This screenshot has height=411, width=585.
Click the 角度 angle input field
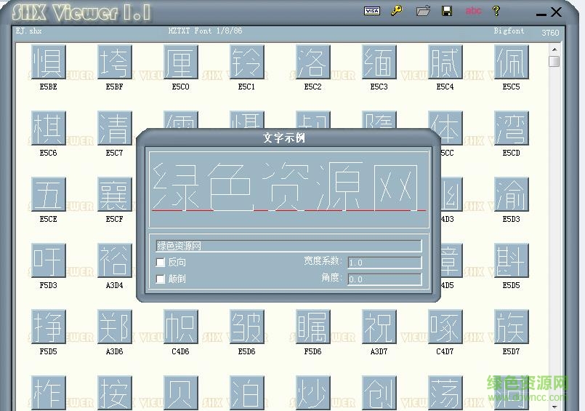384,279
